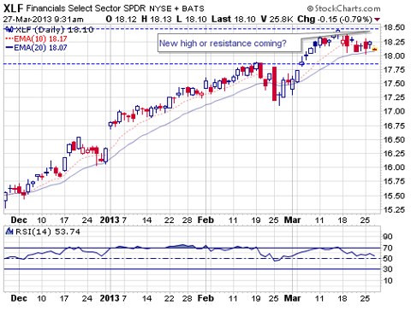Image resolution: width=411 pixels, height=311 pixels.
Task: Click the RSI 30 level label
Action: 388,269
